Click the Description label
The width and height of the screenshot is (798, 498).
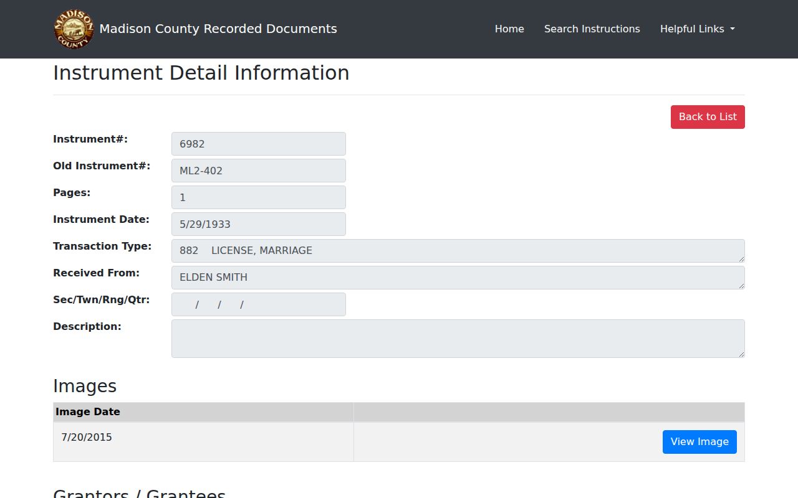tap(87, 327)
